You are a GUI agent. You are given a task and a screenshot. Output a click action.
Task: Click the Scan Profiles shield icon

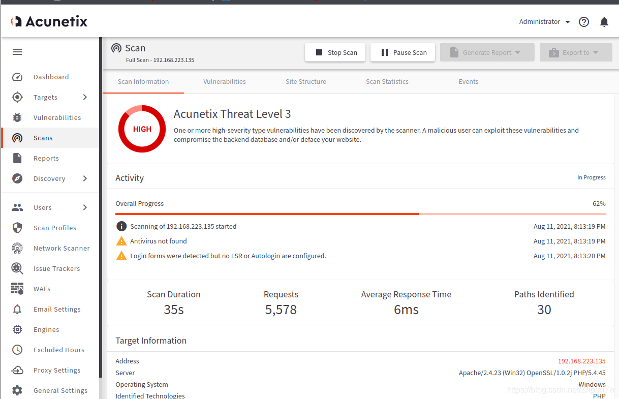tap(17, 228)
